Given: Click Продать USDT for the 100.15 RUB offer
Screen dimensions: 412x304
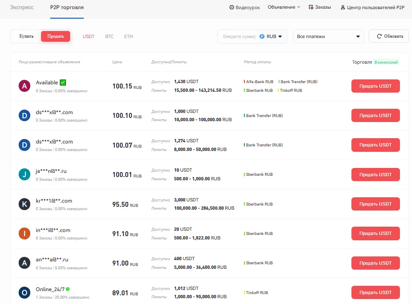Looking at the screenshot, I should coord(375,86).
